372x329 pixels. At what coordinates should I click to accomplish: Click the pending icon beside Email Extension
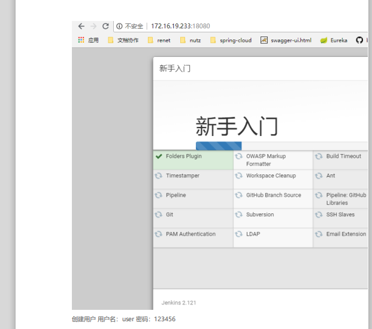319,234
